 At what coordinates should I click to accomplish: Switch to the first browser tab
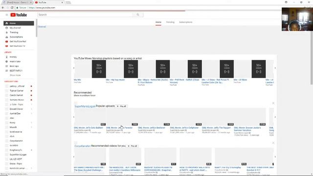[x=17, y=2]
